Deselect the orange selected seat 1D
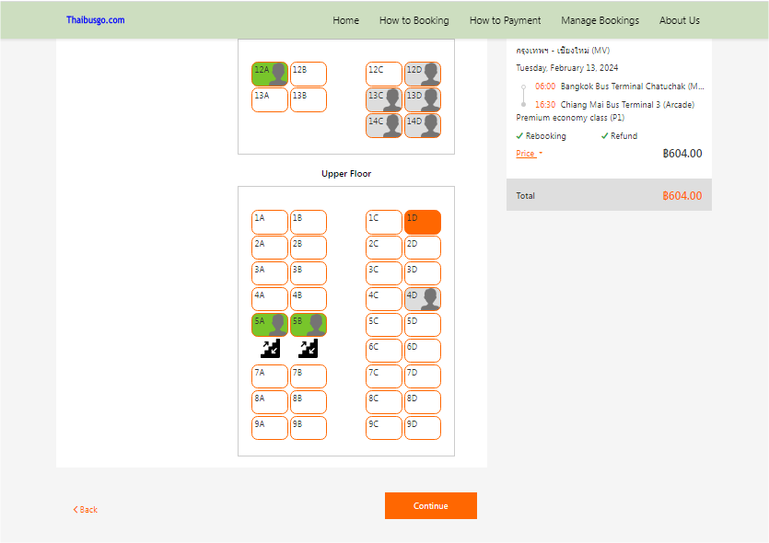 [x=423, y=222]
